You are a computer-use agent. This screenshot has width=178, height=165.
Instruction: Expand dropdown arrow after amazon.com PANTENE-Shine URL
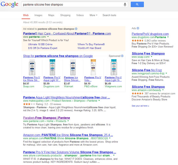click(x=110, y=138)
